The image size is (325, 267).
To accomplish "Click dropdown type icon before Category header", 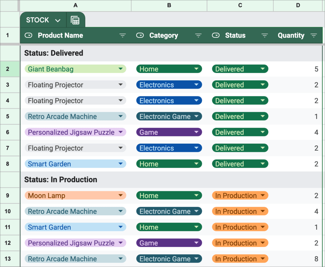I will coord(140,36).
